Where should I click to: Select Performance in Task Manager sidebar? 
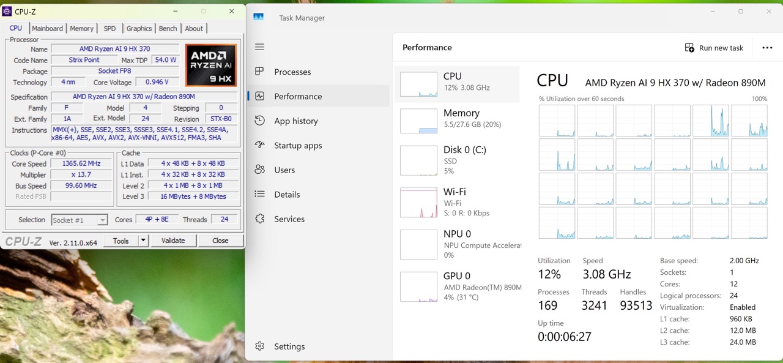(x=318, y=96)
